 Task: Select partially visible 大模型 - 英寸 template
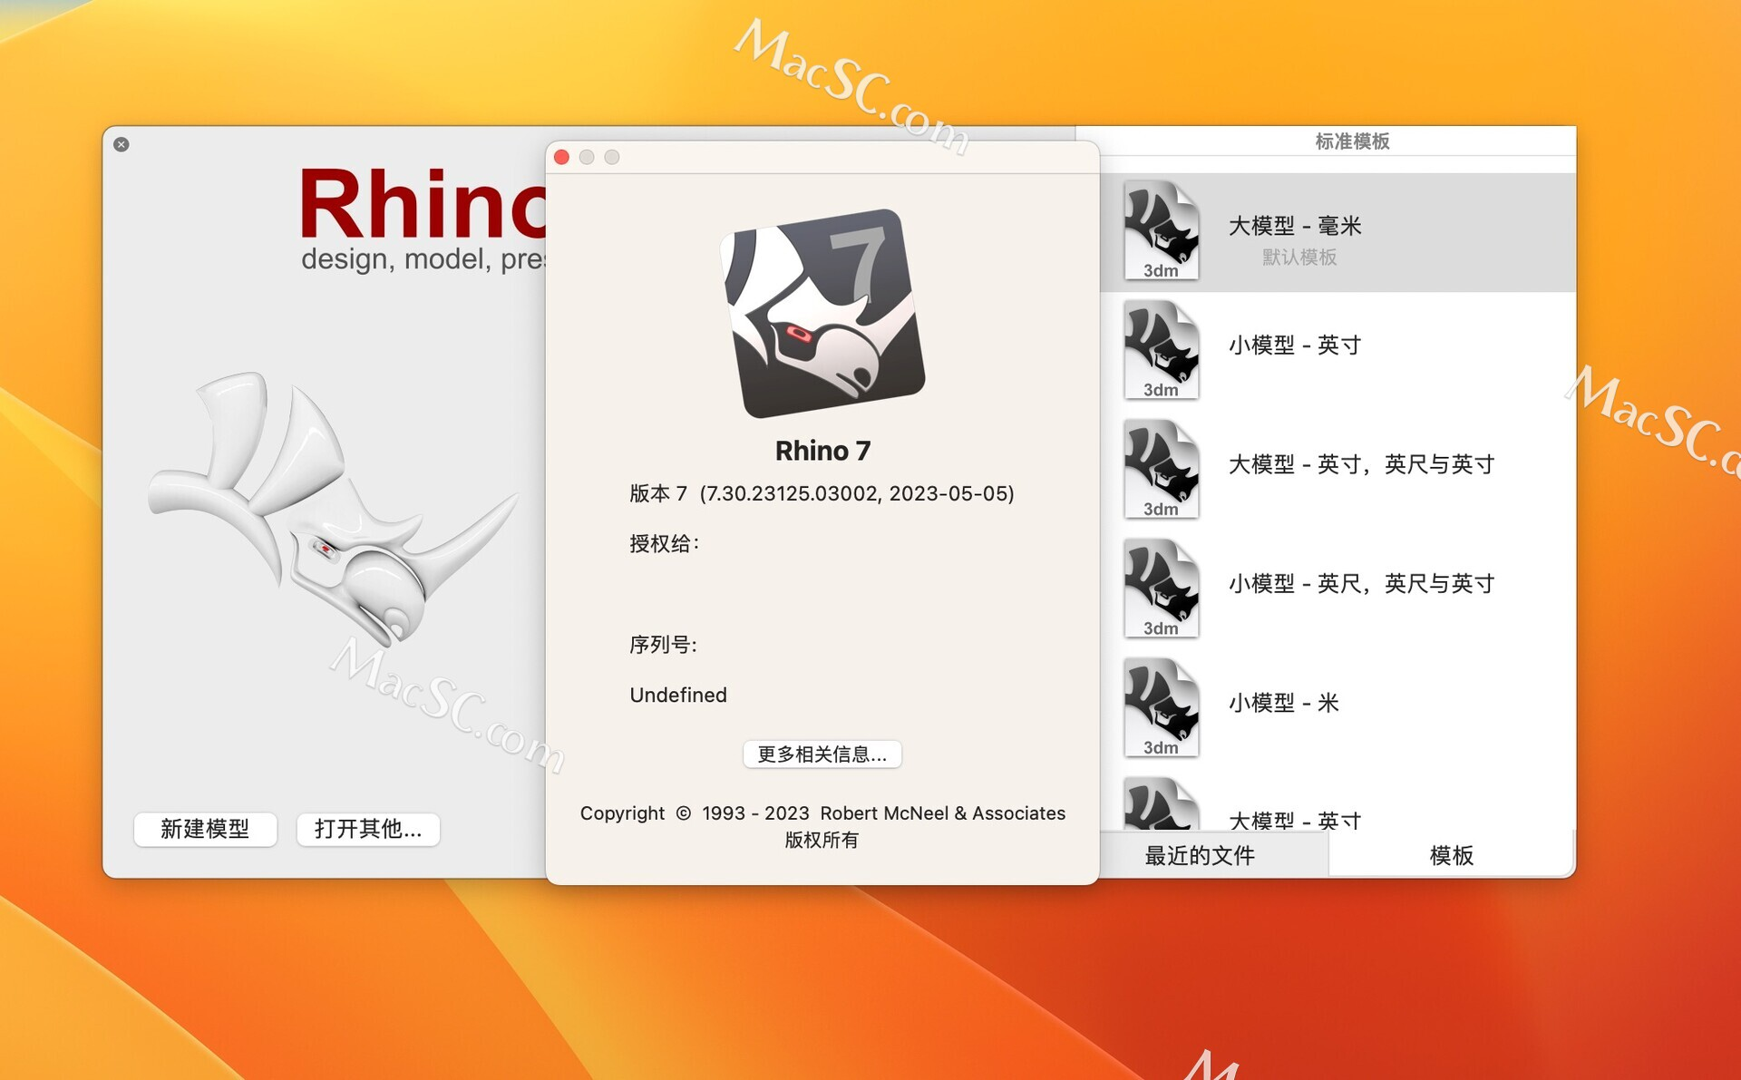click(x=1337, y=801)
